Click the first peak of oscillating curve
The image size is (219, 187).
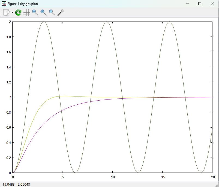pyautogui.click(x=44, y=22)
